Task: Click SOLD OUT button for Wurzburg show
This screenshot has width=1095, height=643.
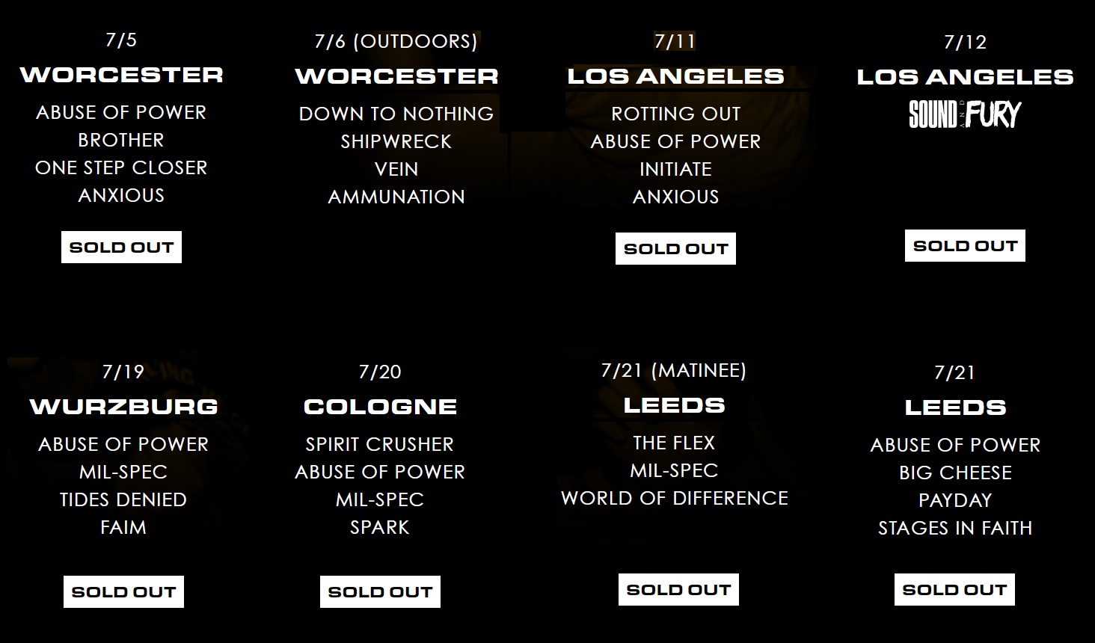Action: coord(123,592)
